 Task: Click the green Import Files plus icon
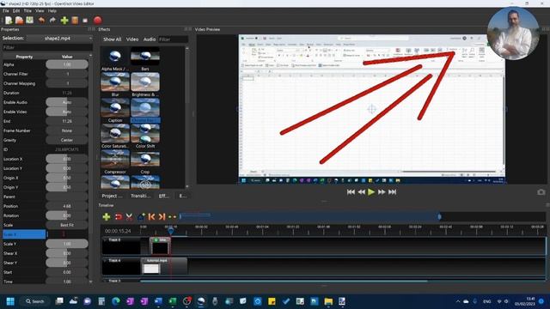tap(64, 21)
